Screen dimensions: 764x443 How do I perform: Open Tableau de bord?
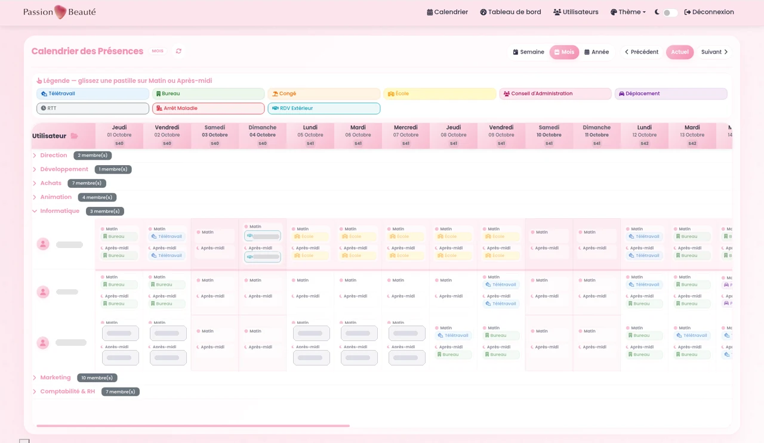coord(510,12)
